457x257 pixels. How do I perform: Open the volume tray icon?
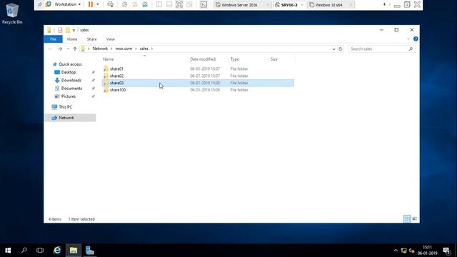click(x=411, y=251)
